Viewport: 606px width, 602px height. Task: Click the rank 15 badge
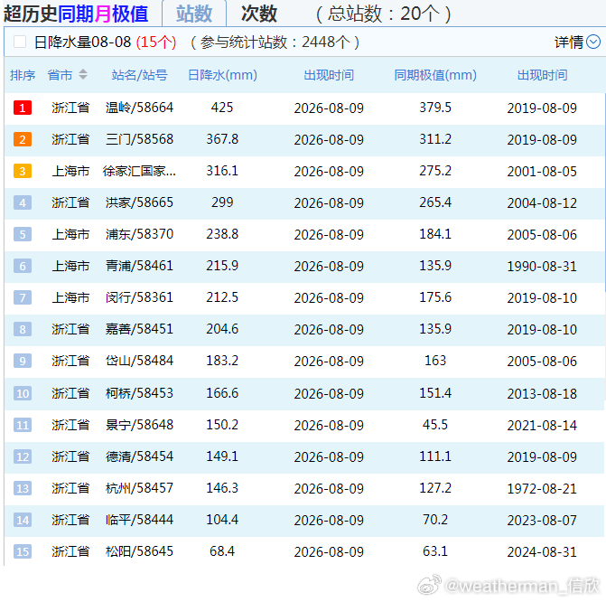(23, 551)
